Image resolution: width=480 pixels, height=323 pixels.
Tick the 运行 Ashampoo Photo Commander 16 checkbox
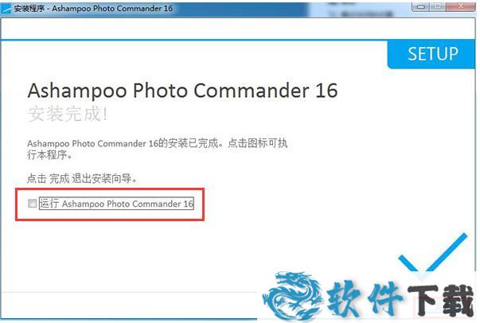32,204
